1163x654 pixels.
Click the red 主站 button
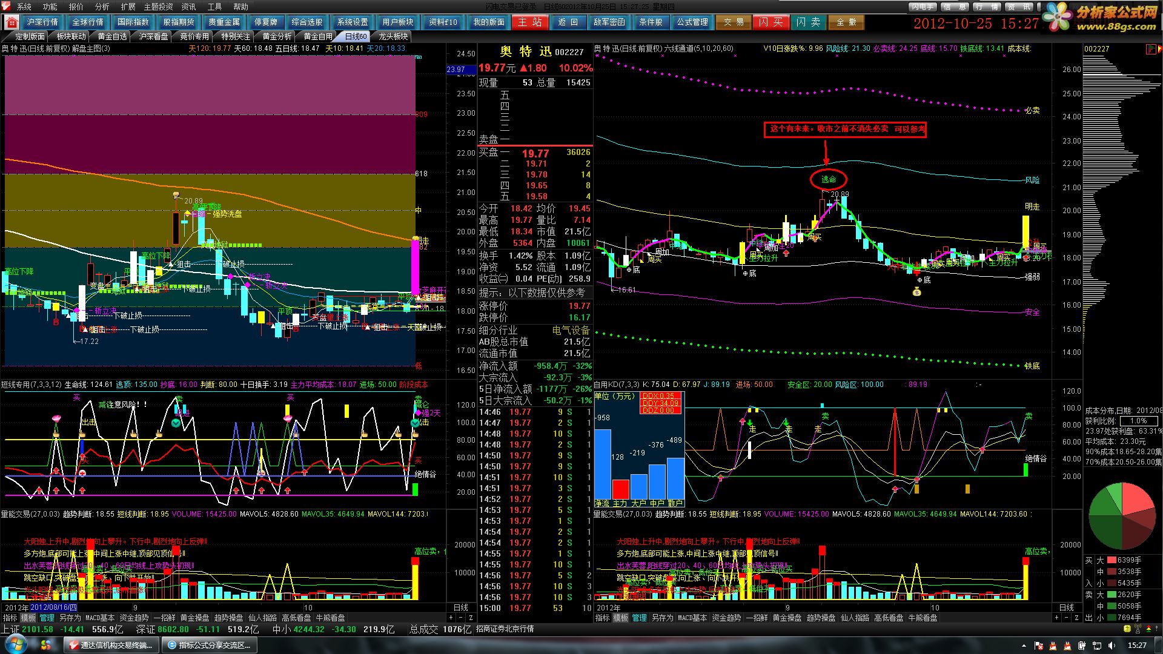point(530,22)
